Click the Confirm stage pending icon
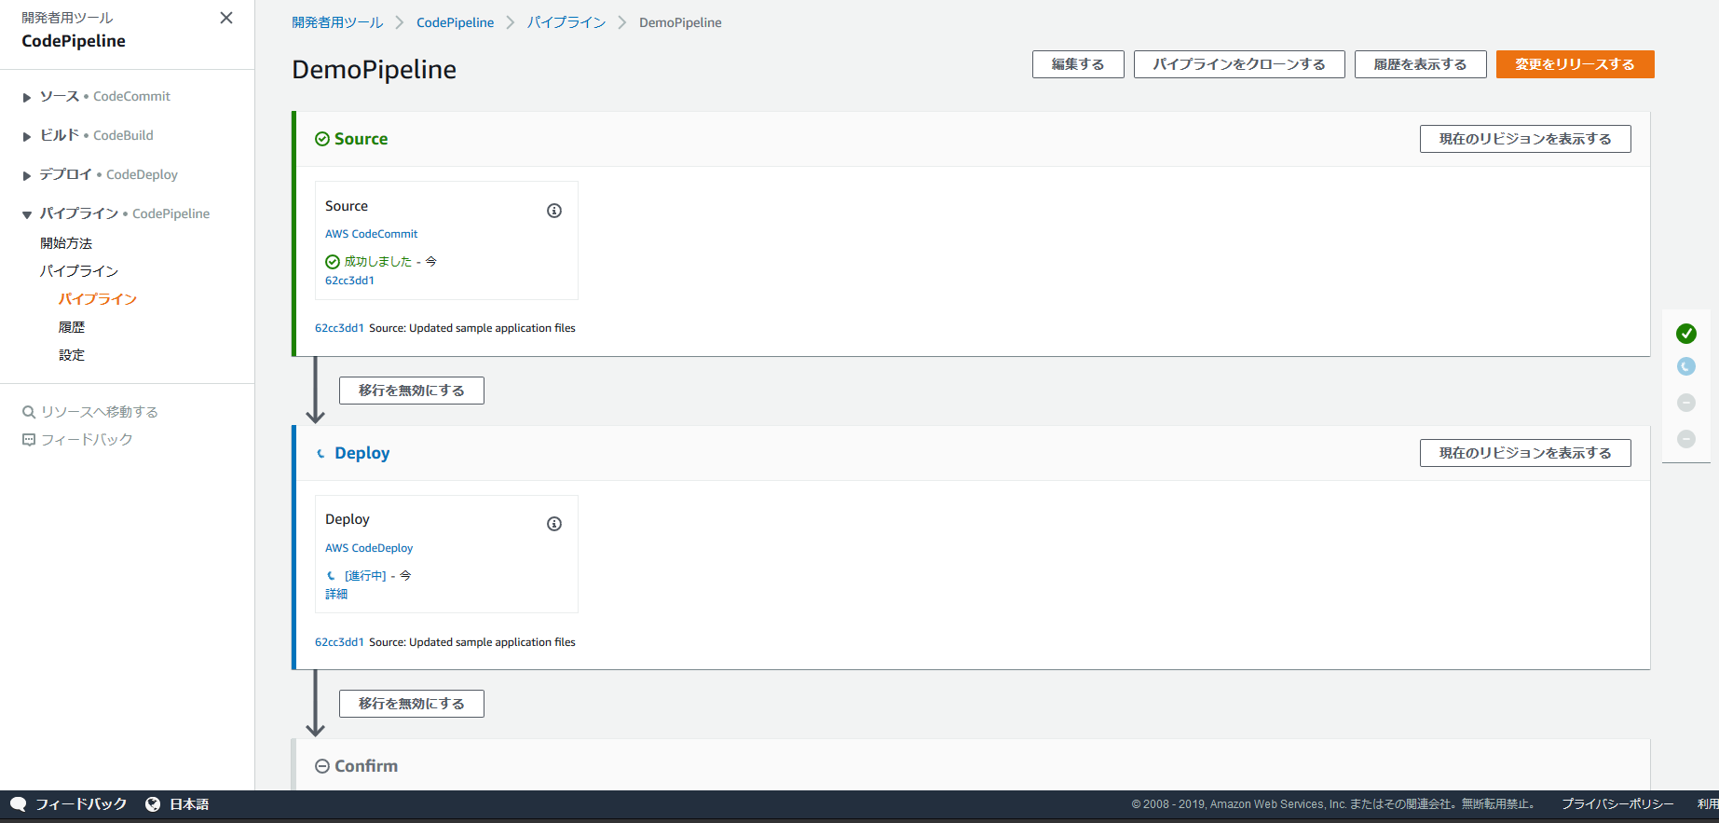This screenshot has height=823, width=1719. (322, 766)
